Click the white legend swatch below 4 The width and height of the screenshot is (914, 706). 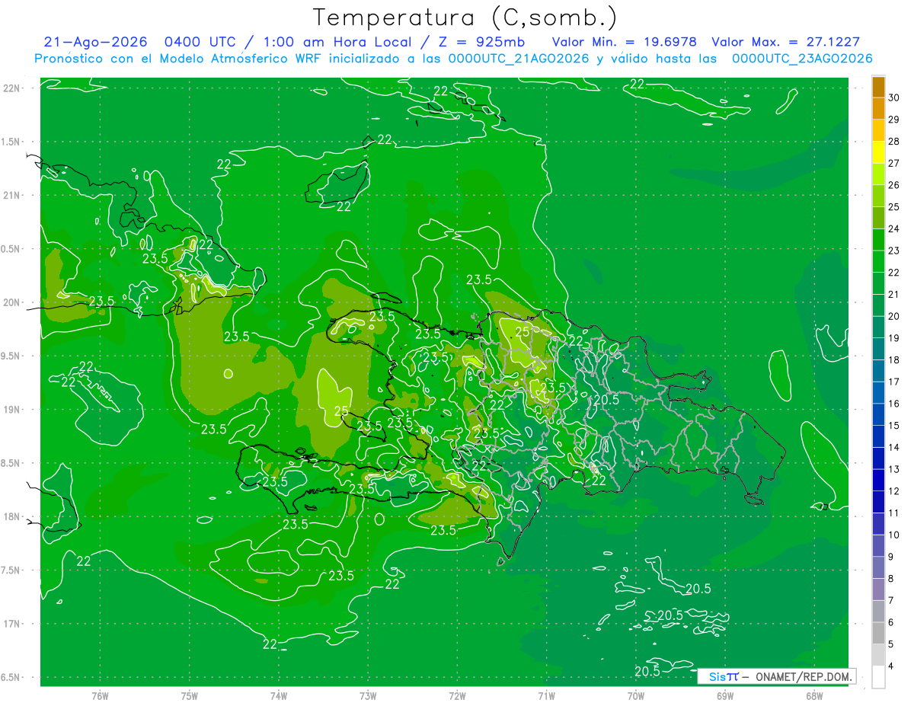[x=878, y=676]
